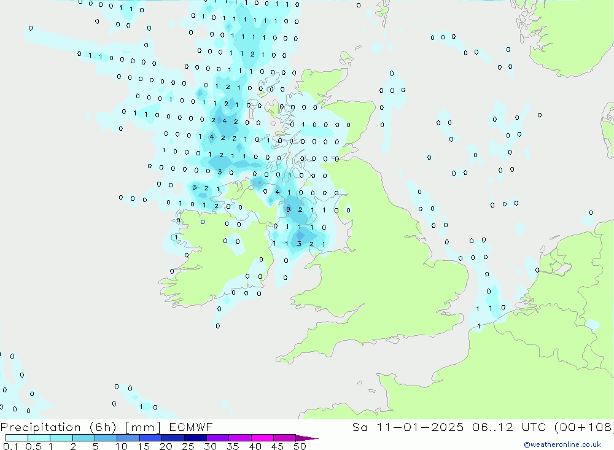The image size is (614, 450).
Task: Click the "8" precipitation value on map
Action: 289,209
